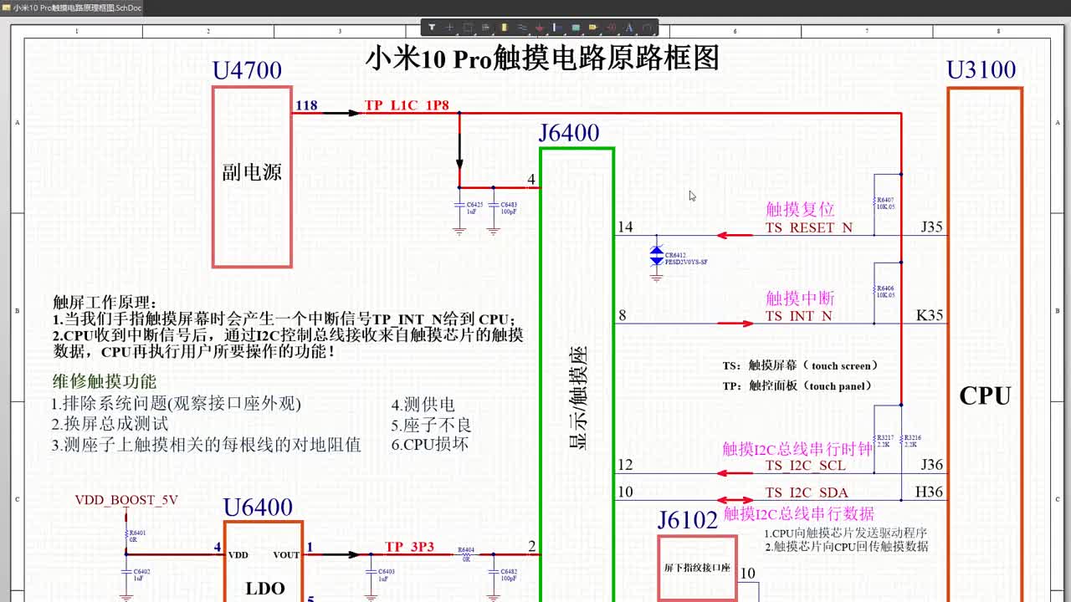The image size is (1071, 602).
Task: Select the U4700 designator label
Action: pos(247,70)
